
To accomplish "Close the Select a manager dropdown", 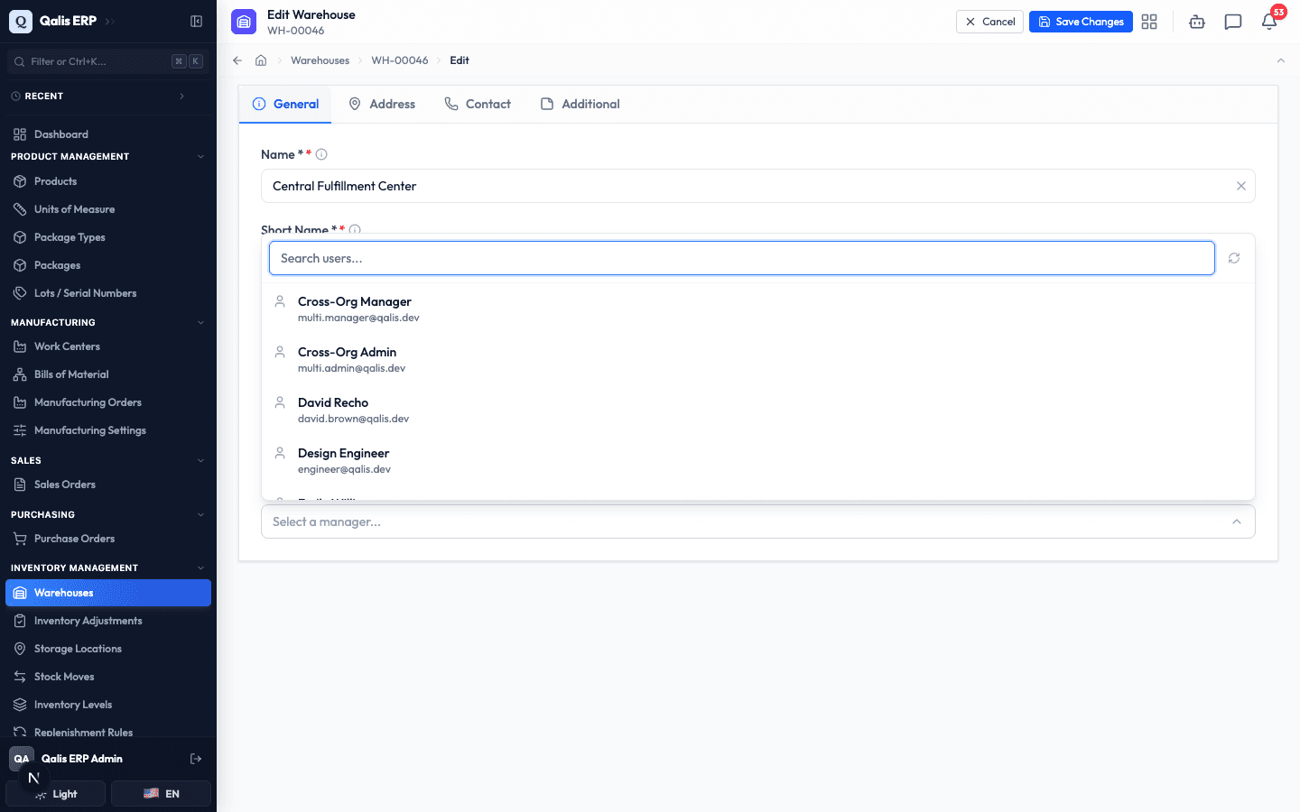I will click(x=1237, y=521).
